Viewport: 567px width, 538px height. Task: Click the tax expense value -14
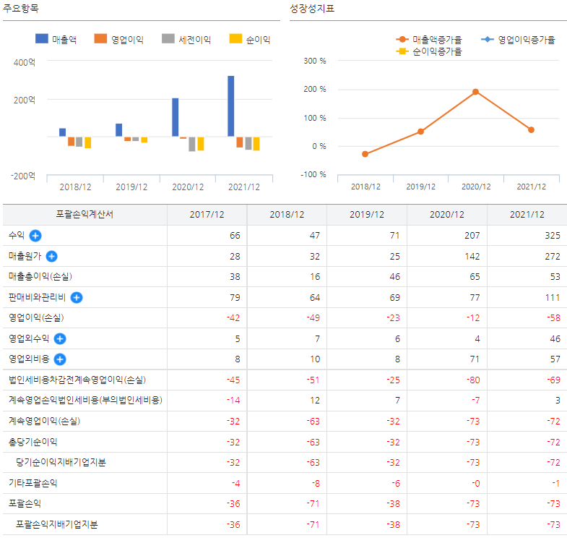(233, 401)
